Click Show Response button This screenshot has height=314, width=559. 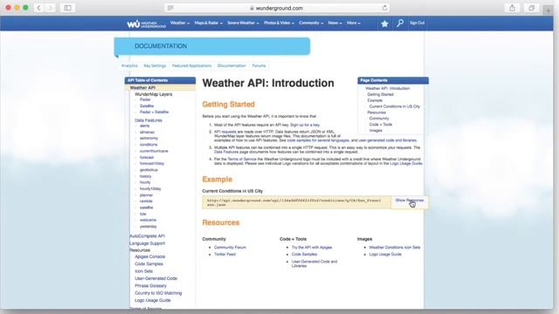coord(410,201)
